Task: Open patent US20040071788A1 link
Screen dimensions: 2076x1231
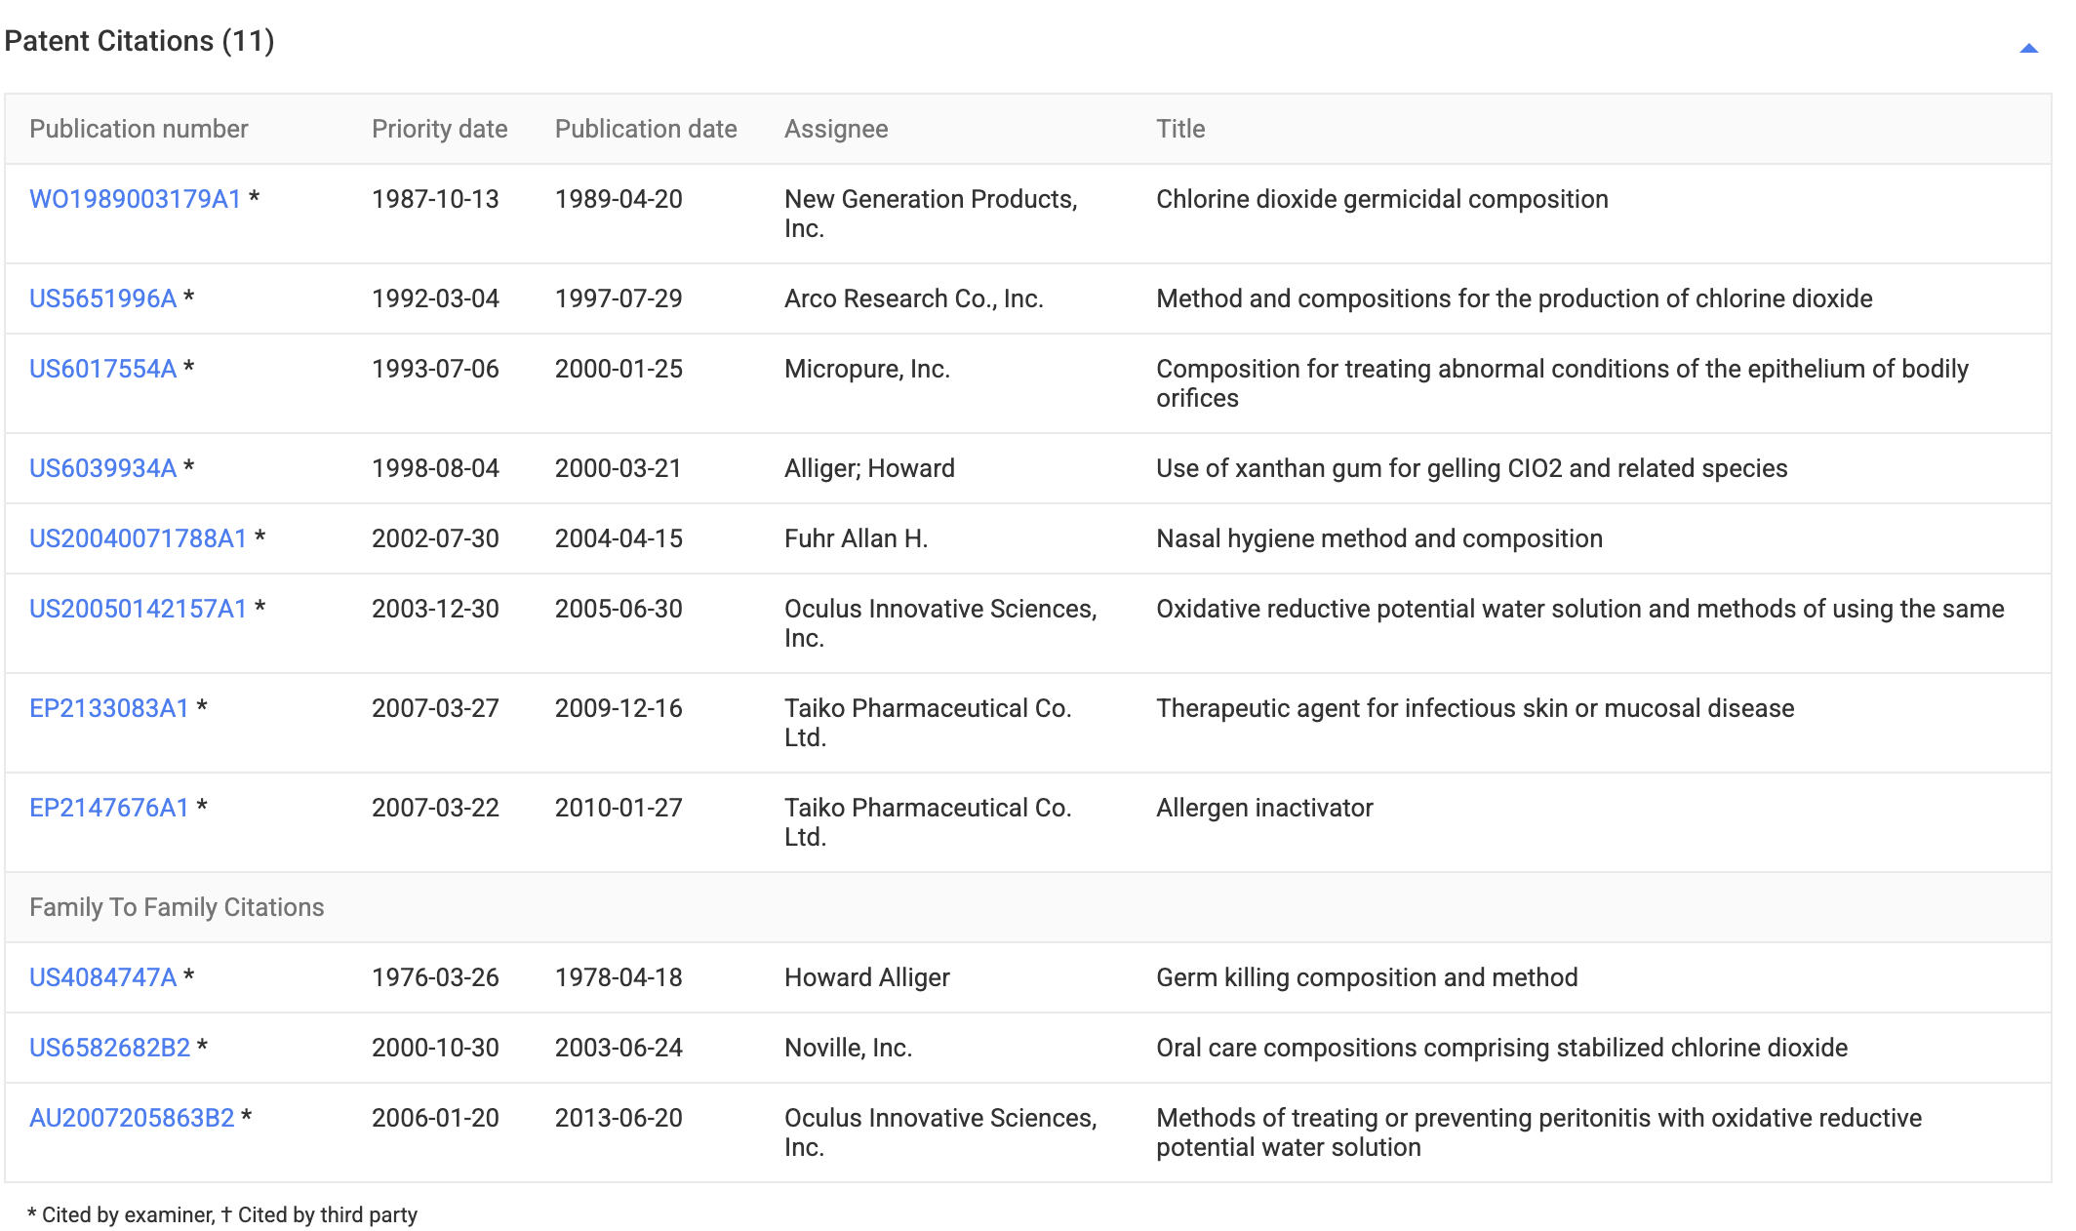Action: click(x=138, y=538)
